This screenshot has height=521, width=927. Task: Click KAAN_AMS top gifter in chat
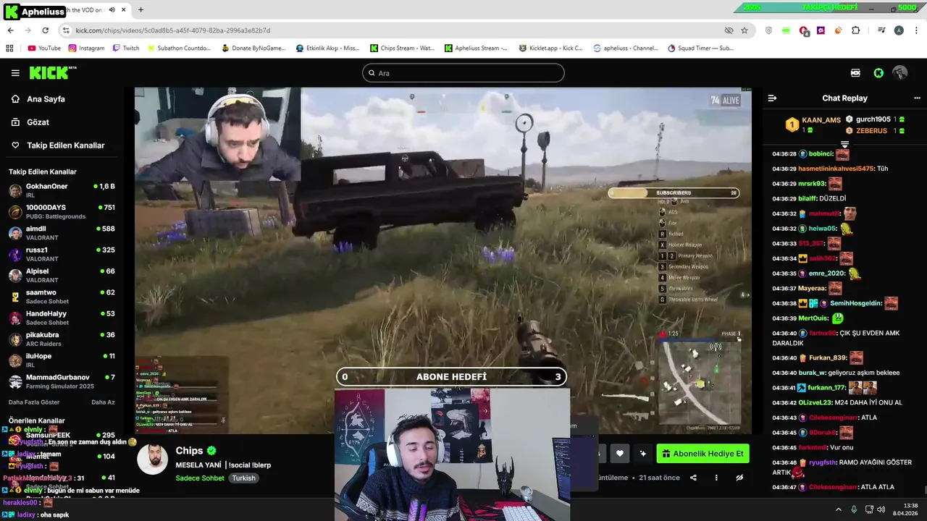point(821,120)
